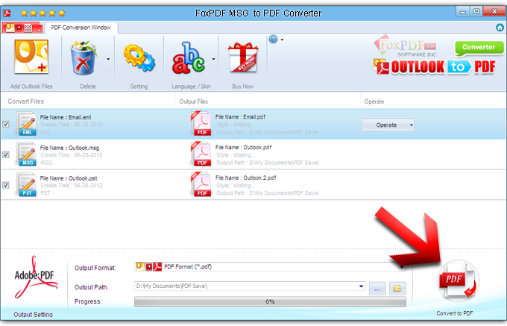The image size is (507, 326).
Task: Select the PDF Conversion Window tab
Action: tap(81, 28)
